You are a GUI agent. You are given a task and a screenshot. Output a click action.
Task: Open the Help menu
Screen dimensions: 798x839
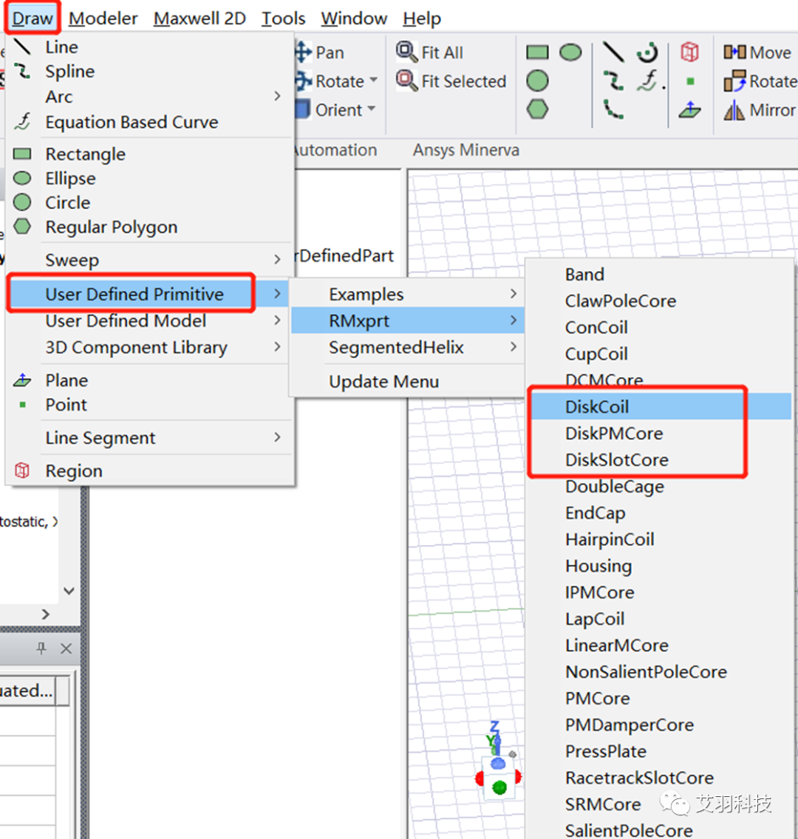pyautogui.click(x=422, y=18)
